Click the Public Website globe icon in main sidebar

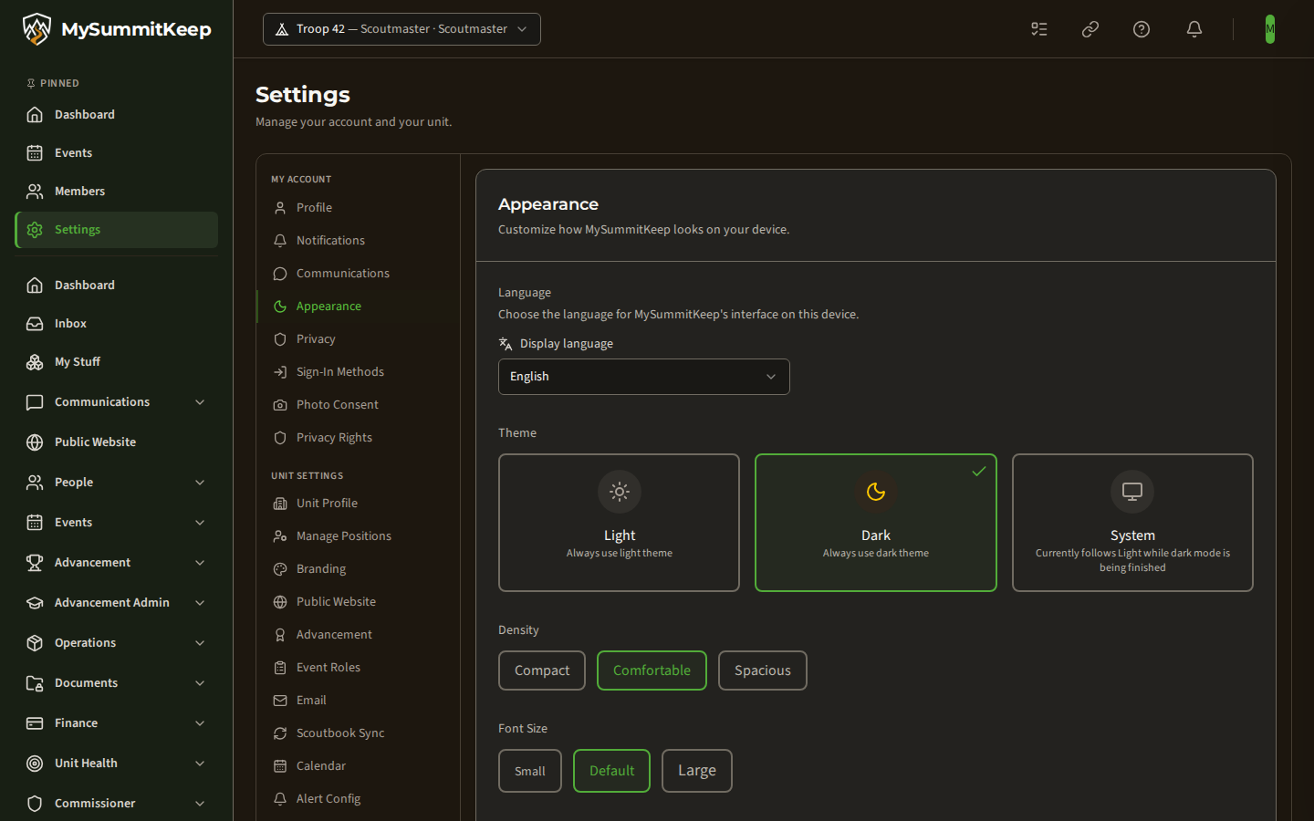[x=35, y=442]
